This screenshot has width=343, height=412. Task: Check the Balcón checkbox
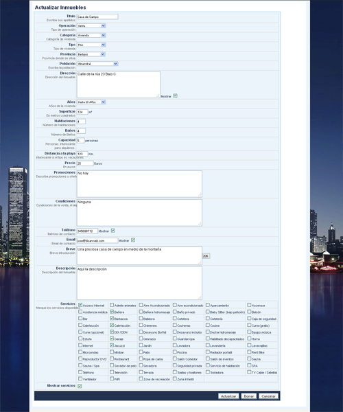(249, 312)
